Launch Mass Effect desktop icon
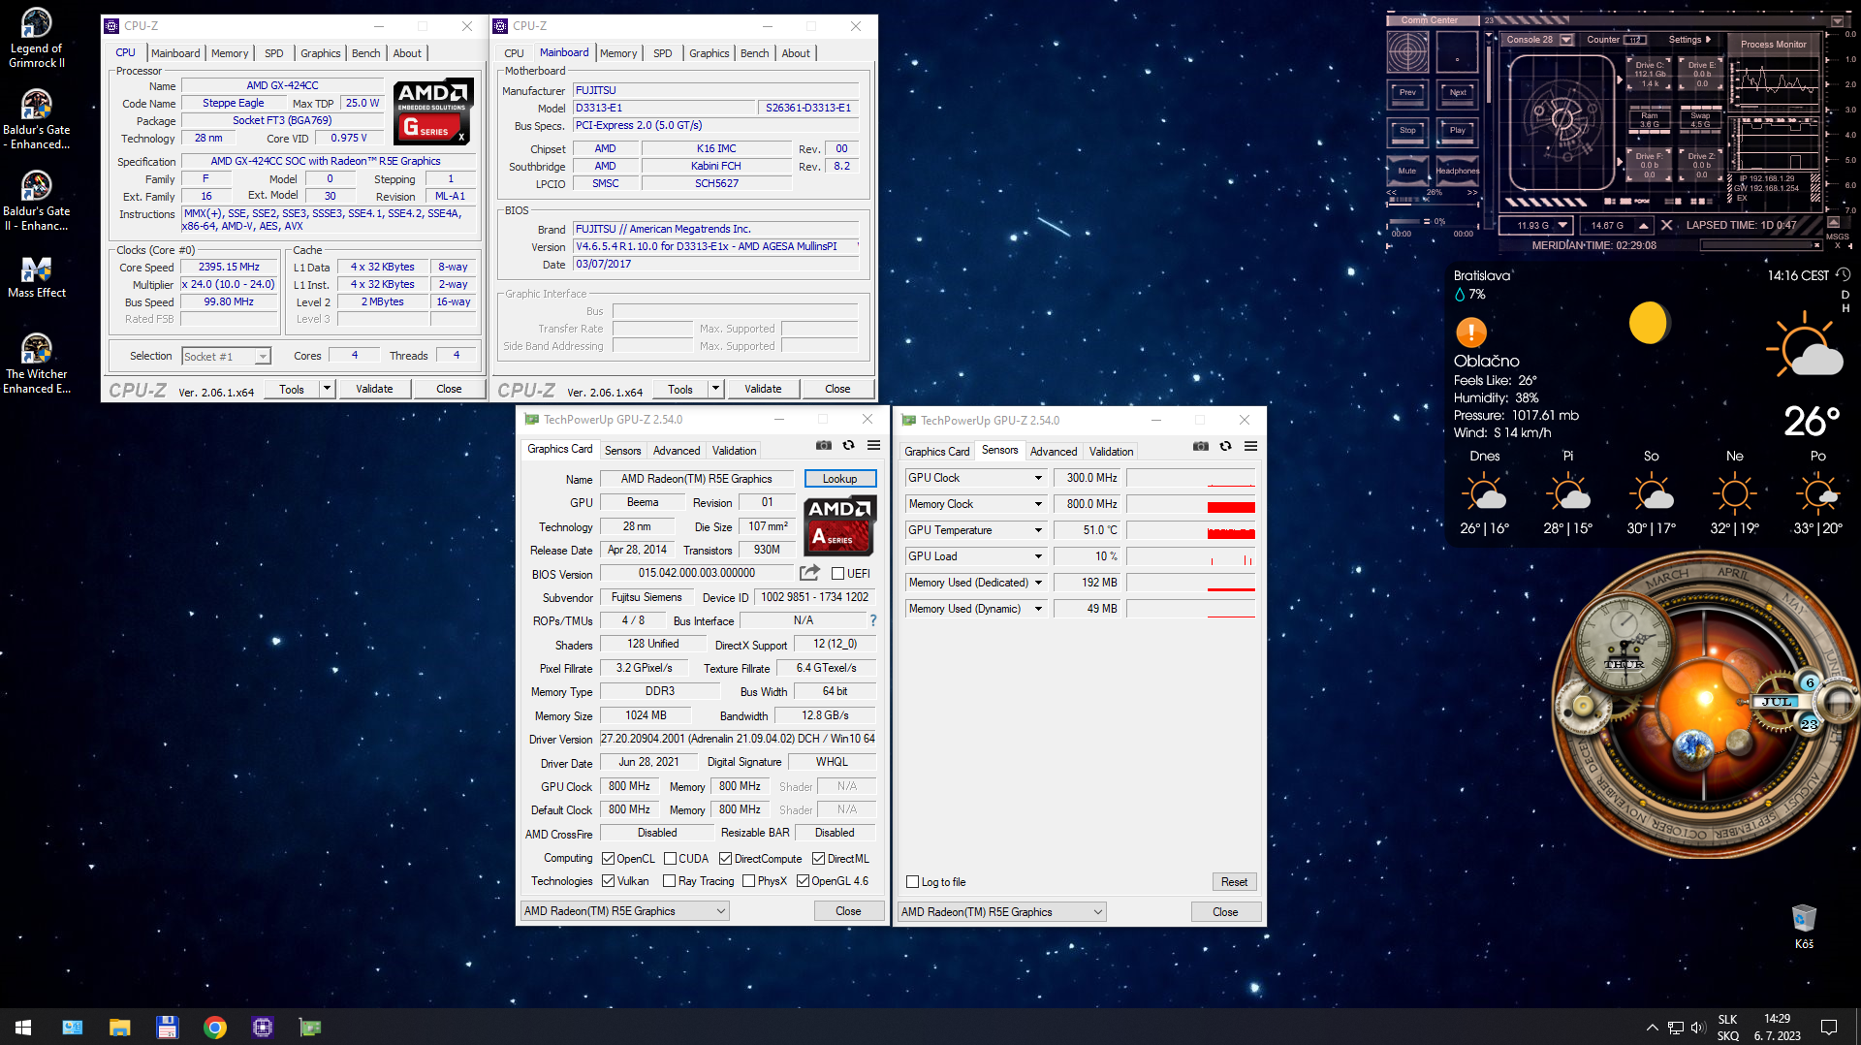 pyautogui.click(x=37, y=277)
